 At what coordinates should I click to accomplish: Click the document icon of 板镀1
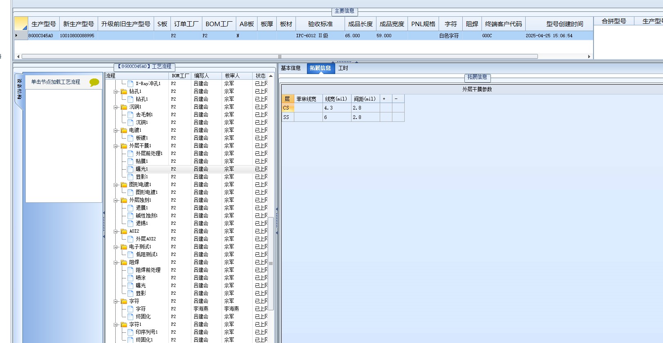pyautogui.click(x=130, y=138)
